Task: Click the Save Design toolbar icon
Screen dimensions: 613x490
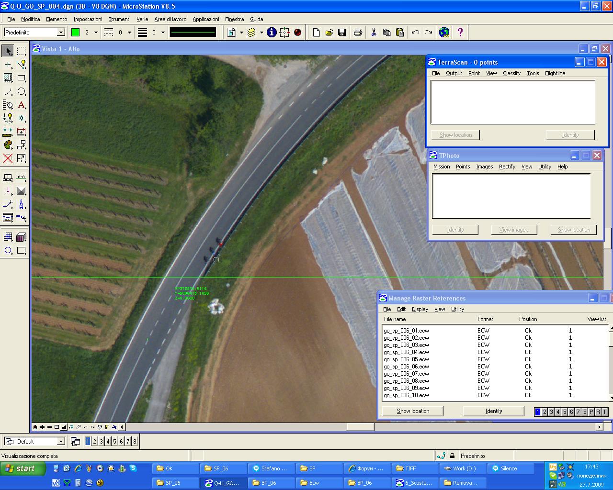Action: 342,33
